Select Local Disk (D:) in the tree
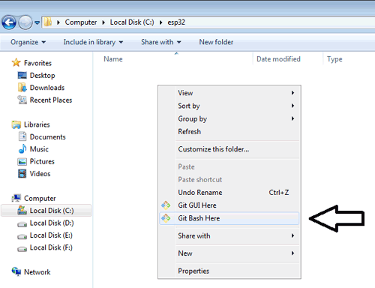This screenshot has height=288, width=375. tap(52, 223)
